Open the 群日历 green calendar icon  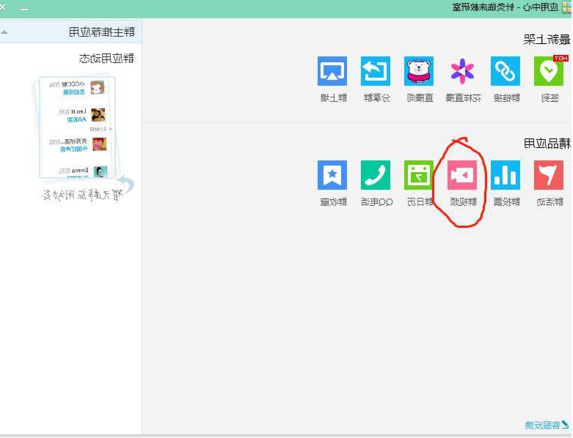coord(419,175)
